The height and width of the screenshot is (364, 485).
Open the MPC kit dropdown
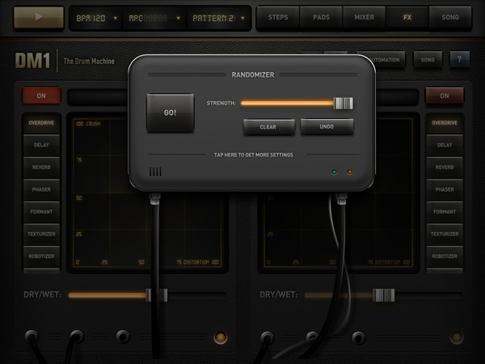click(x=154, y=19)
